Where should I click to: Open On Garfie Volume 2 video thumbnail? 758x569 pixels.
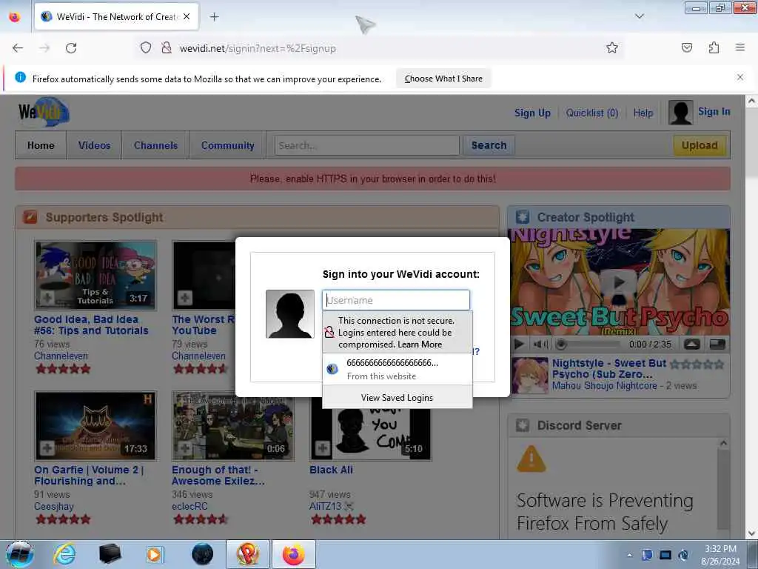pyautogui.click(x=95, y=425)
